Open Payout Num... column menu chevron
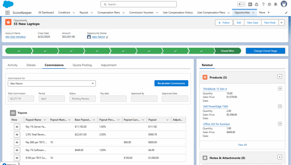The width and height of the screenshot is (291, 165). (69, 120)
